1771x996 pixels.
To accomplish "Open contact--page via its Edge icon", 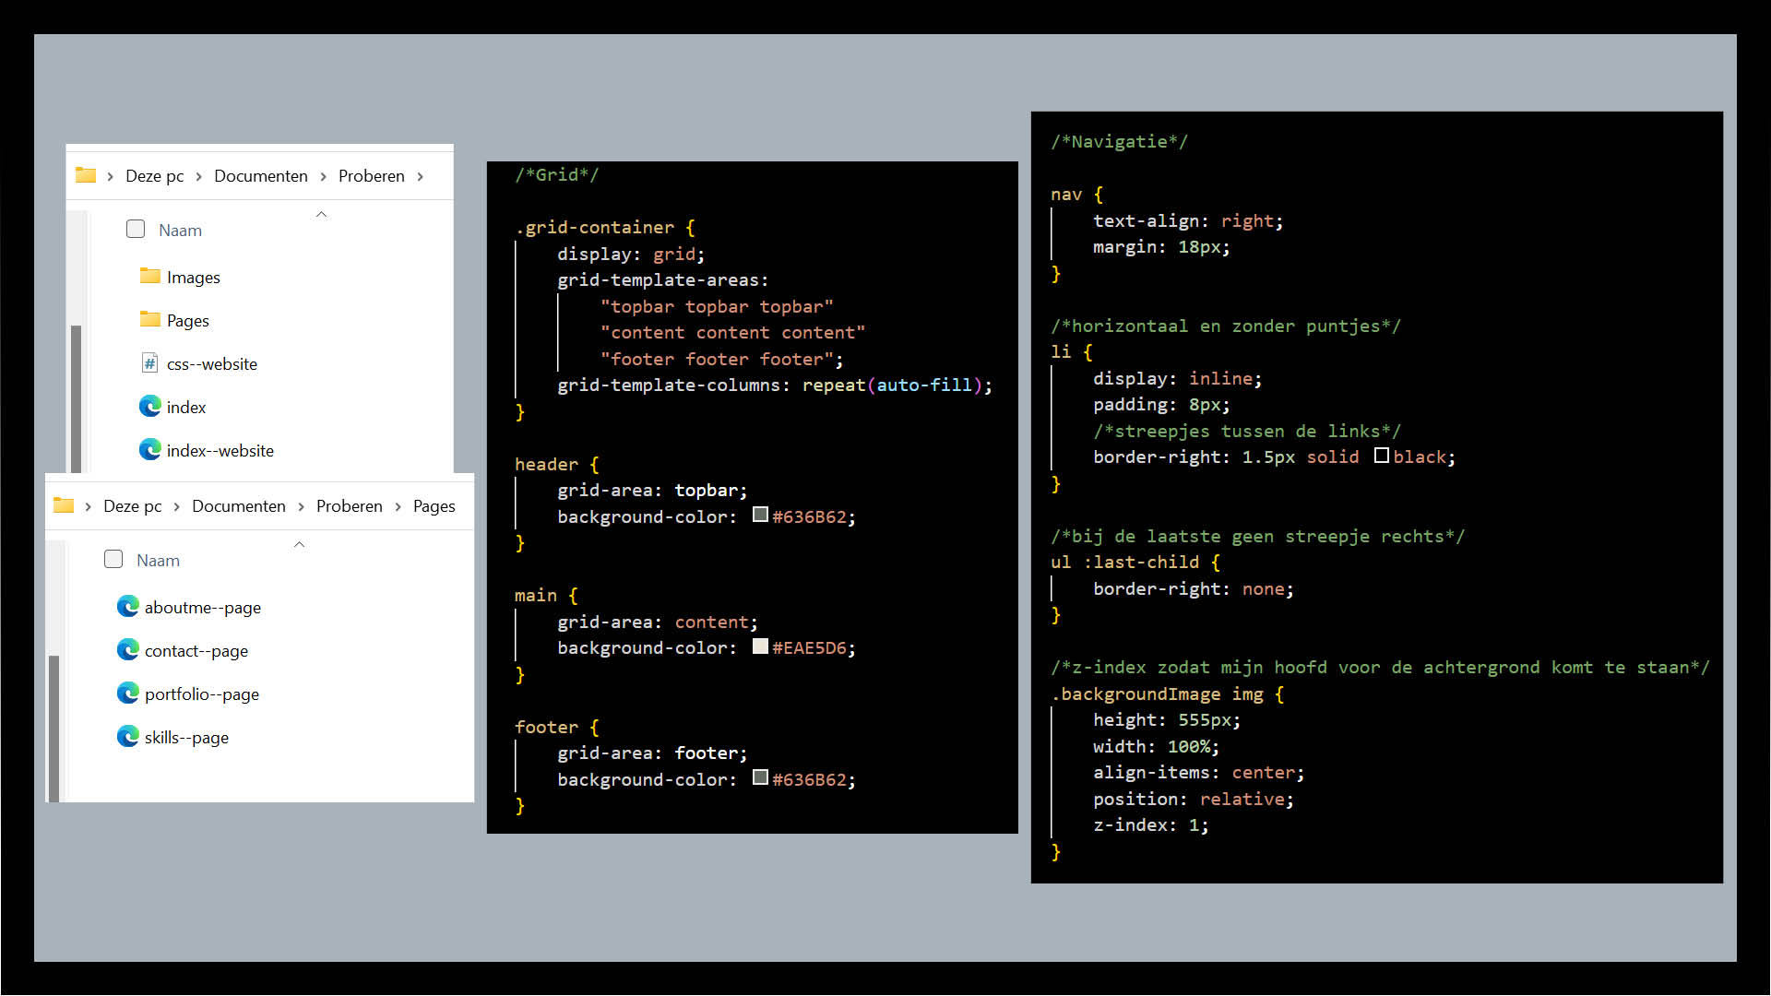I will (x=128, y=649).
